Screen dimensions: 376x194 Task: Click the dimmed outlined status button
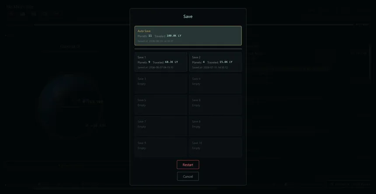349,184
